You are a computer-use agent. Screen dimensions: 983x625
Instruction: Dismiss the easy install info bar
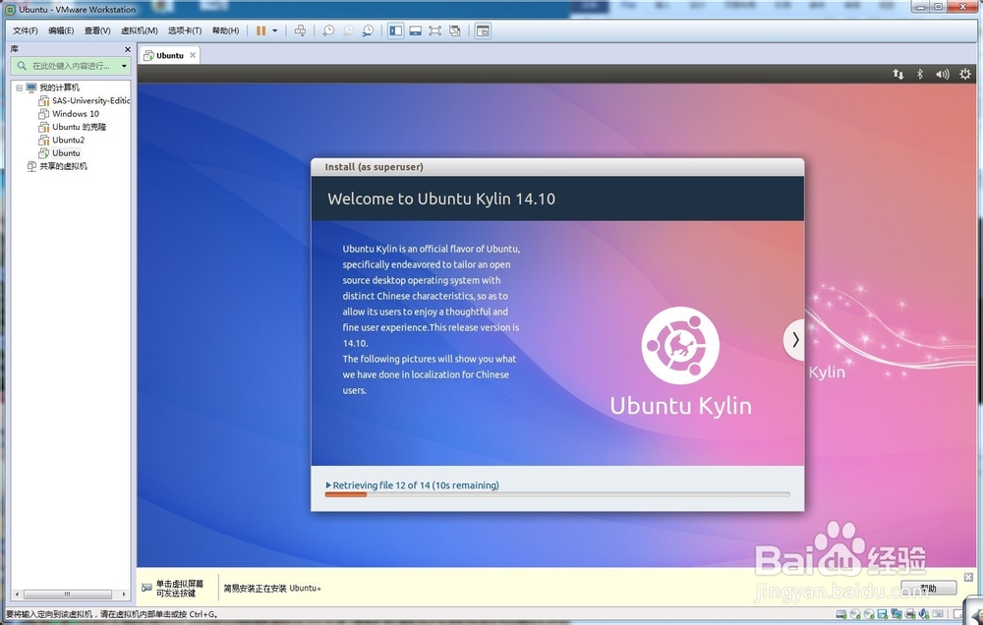pos(968,577)
